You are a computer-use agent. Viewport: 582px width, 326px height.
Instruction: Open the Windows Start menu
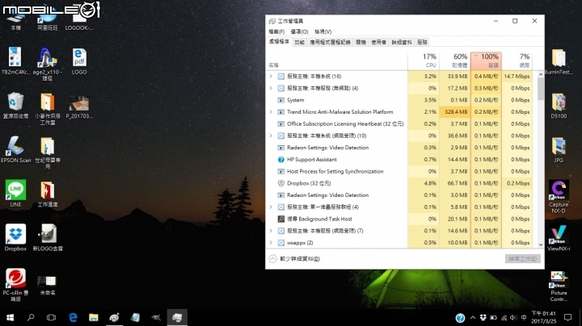[x=10, y=317]
